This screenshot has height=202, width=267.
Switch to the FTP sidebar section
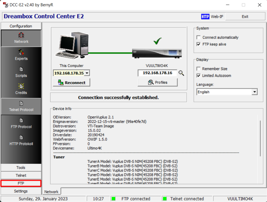click(21, 183)
